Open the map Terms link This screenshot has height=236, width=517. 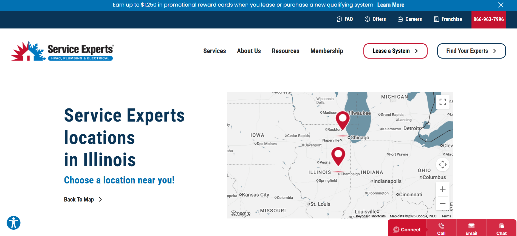click(446, 216)
